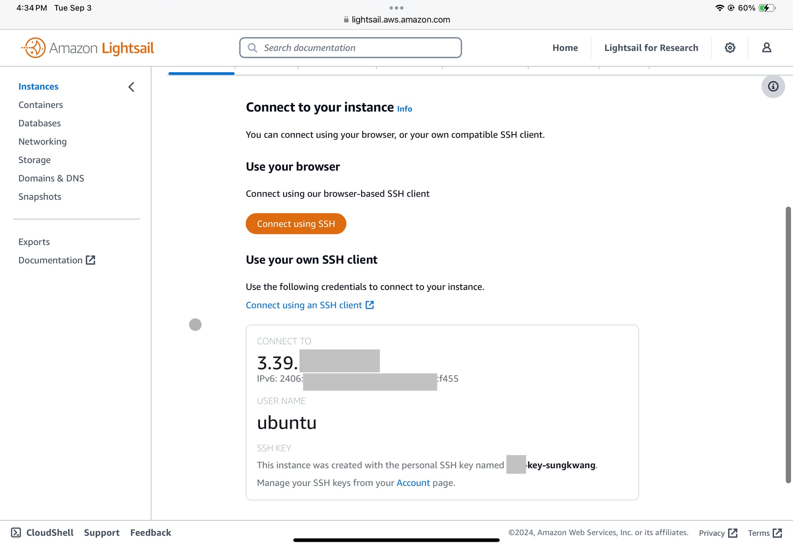The width and height of the screenshot is (793, 547).
Task: Click Support in the footer
Action: tap(102, 532)
